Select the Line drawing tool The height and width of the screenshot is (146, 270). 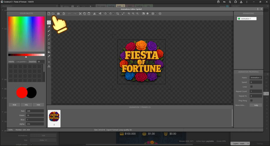pos(49,39)
